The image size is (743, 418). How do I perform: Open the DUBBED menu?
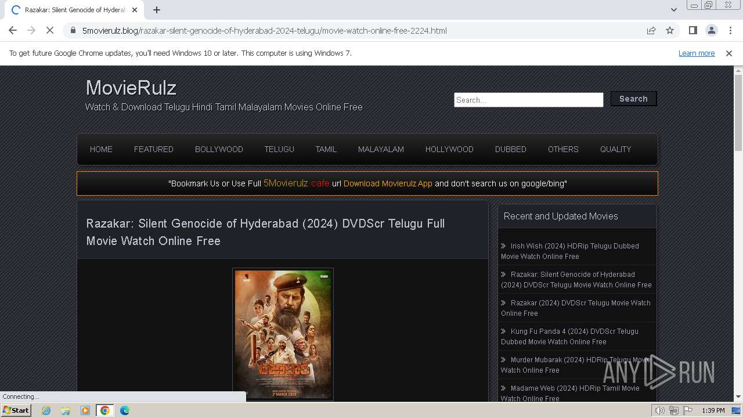click(511, 149)
